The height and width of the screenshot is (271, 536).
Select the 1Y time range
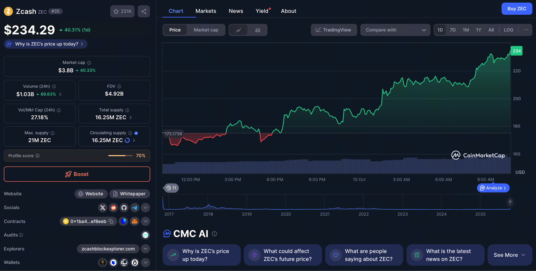pyautogui.click(x=479, y=30)
